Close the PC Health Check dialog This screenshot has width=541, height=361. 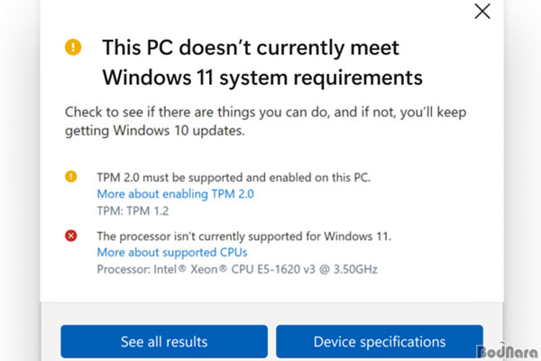[482, 11]
